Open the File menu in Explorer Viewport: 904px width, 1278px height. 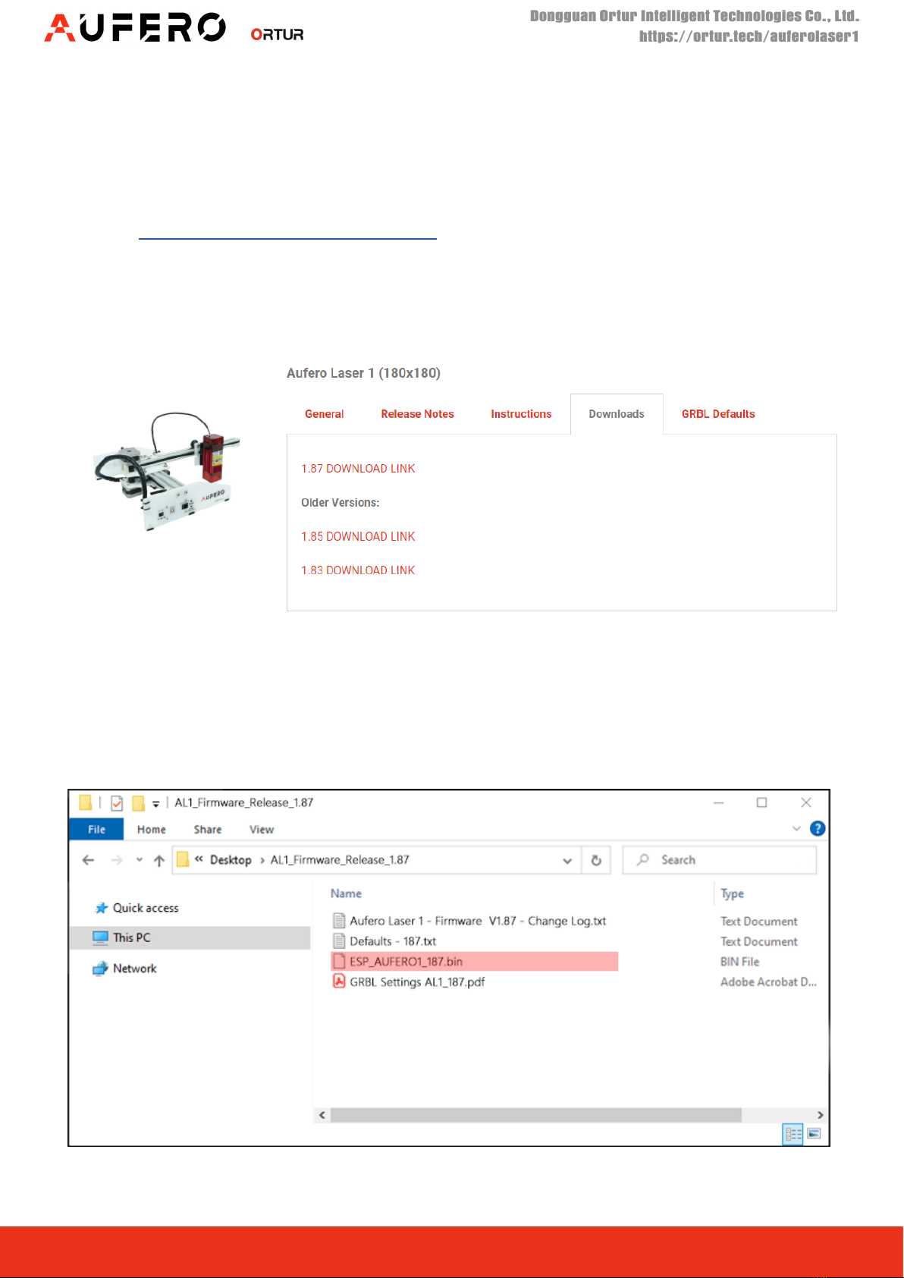coord(96,829)
